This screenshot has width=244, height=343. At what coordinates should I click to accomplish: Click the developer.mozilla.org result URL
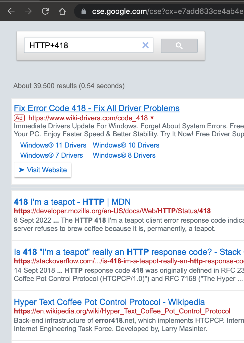112,211
